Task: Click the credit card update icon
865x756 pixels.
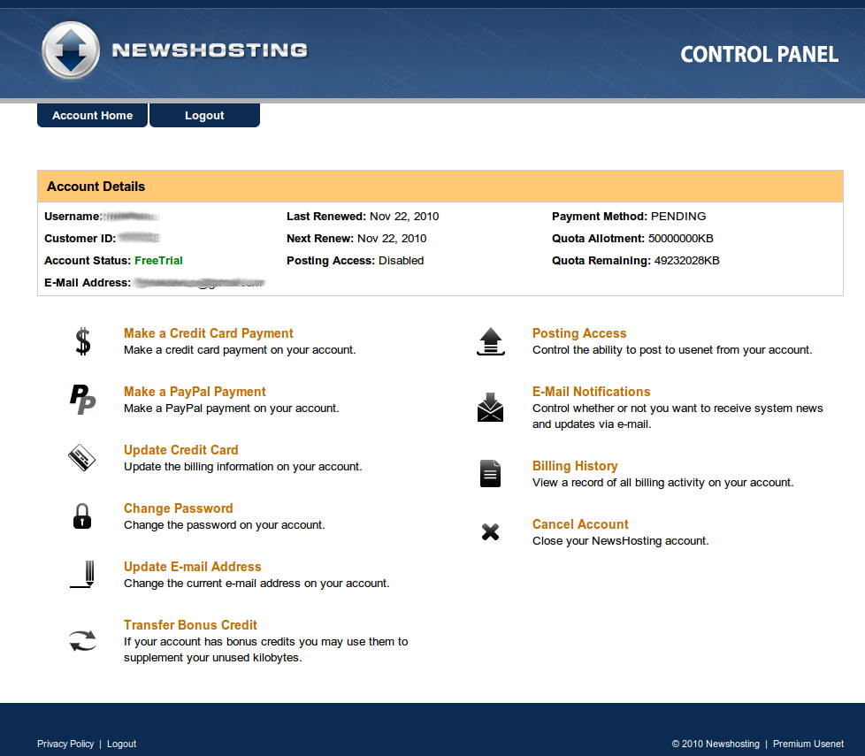Action: tap(81, 458)
